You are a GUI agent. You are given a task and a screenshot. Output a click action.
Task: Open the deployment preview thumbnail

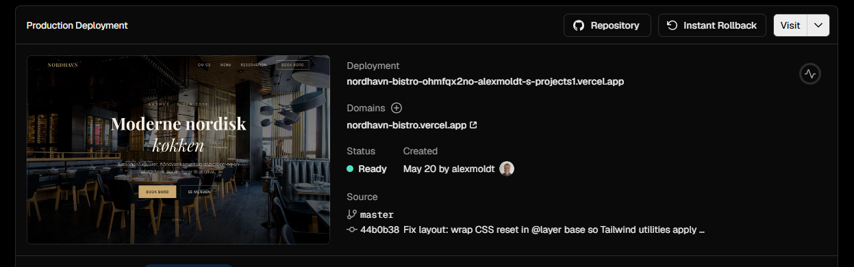tap(178, 150)
